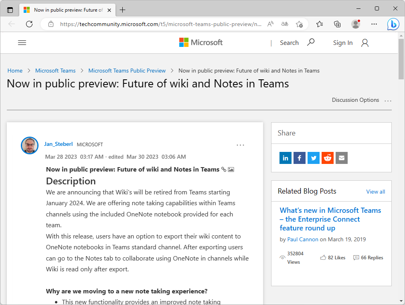Share the post to Facebook

click(x=300, y=158)
